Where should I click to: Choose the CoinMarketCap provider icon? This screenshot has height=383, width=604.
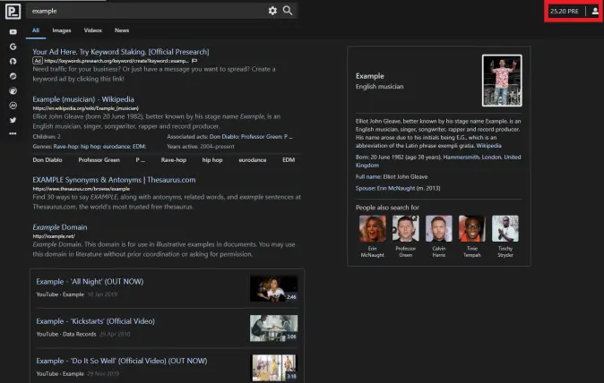[x=13, y=106]
